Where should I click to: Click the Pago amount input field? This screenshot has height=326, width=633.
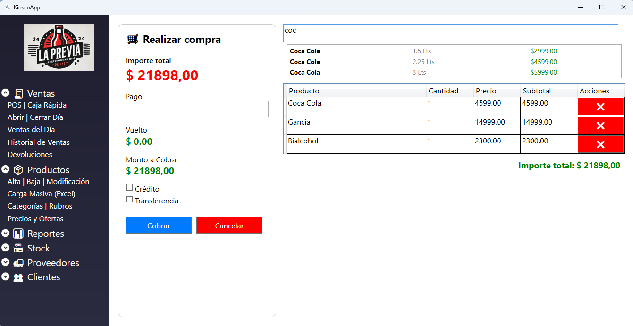point(197,109)
